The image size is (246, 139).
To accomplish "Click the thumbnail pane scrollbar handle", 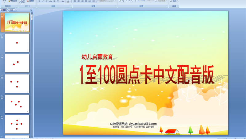I will (x=32, y=17).
